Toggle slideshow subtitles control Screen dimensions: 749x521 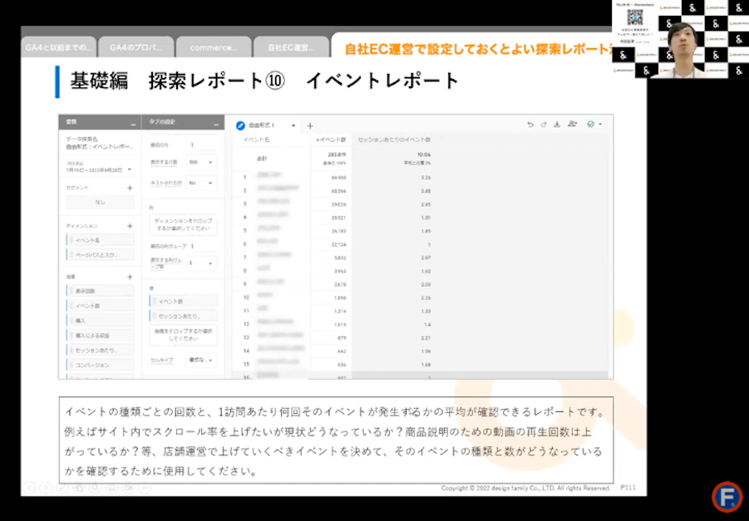point(111,488)
